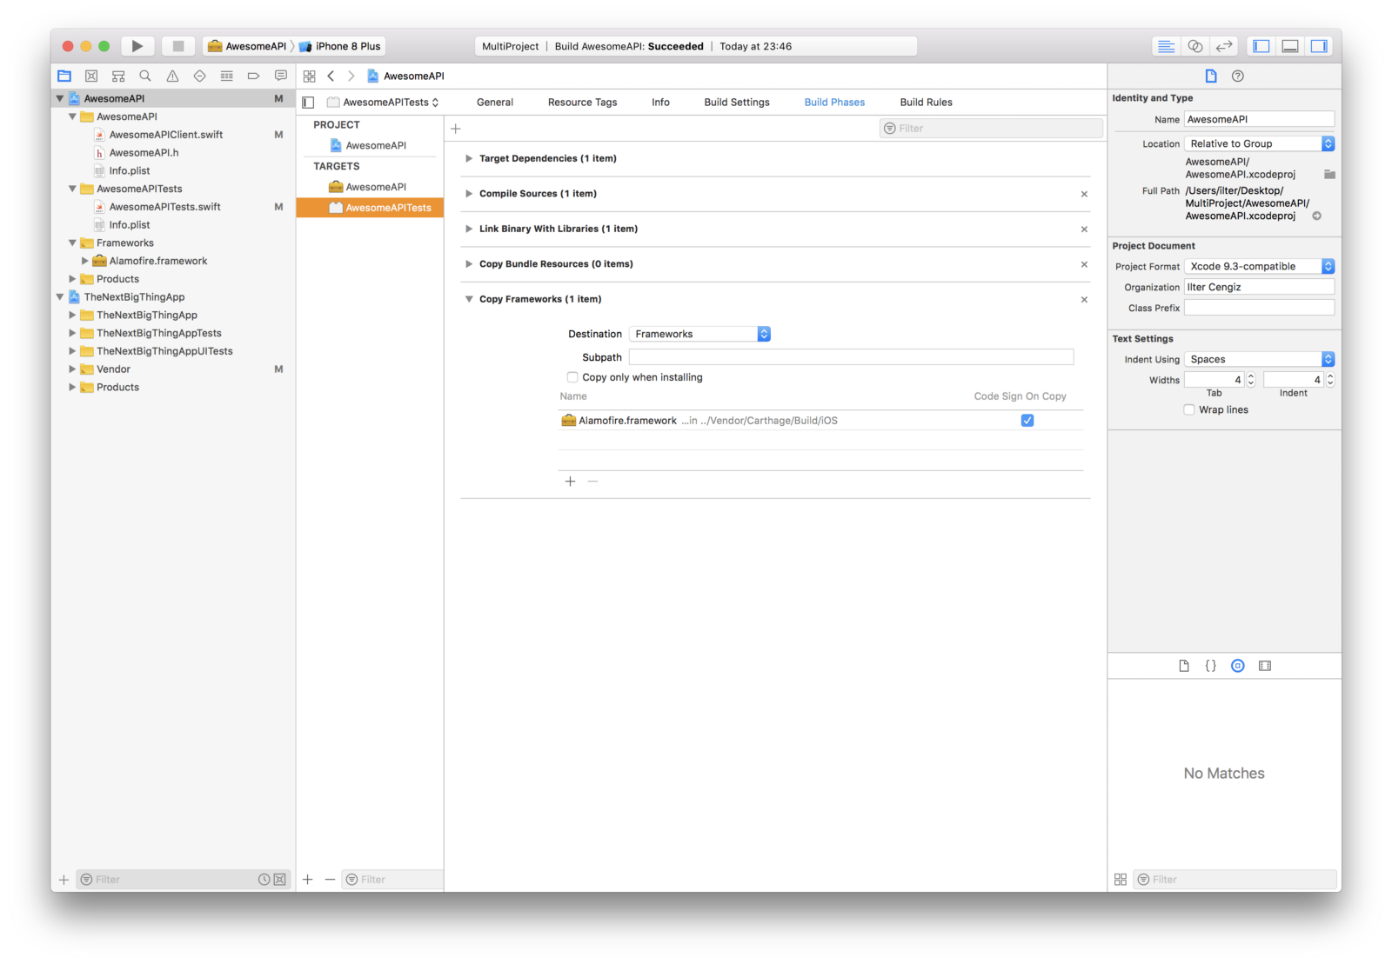
Task: Remove the Compile Sources phase
Action: (x=1084, y=195)
